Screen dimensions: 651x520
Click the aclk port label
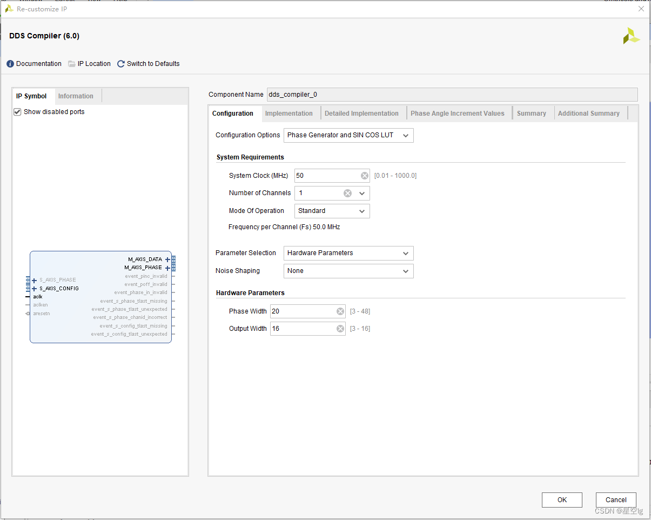coord(38,297)
